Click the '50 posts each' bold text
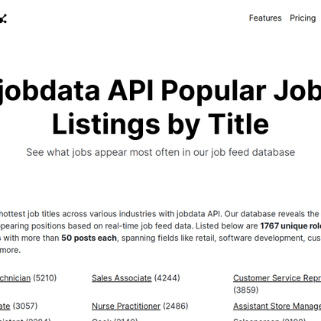The width and height of the screenshot is (321, 321). click(89, 238)
